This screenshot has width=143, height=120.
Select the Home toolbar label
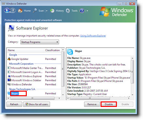[x=27, y=11]
